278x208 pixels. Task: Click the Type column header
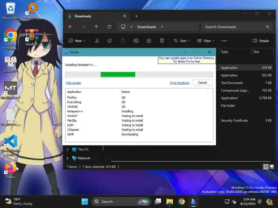235,52
